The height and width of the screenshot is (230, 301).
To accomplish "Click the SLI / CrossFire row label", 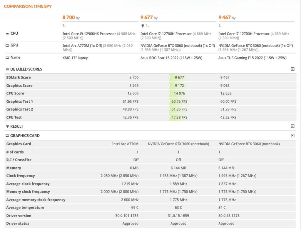I will point(19,160).
